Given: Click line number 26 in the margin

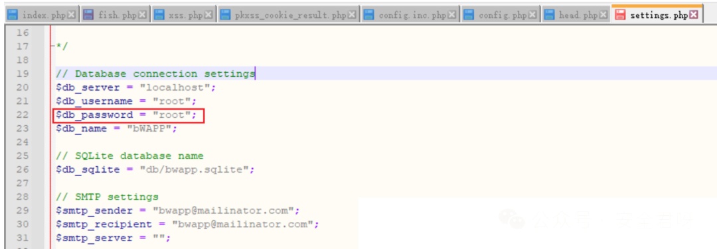Looking at the screenshot, I should tap(23, 169).
